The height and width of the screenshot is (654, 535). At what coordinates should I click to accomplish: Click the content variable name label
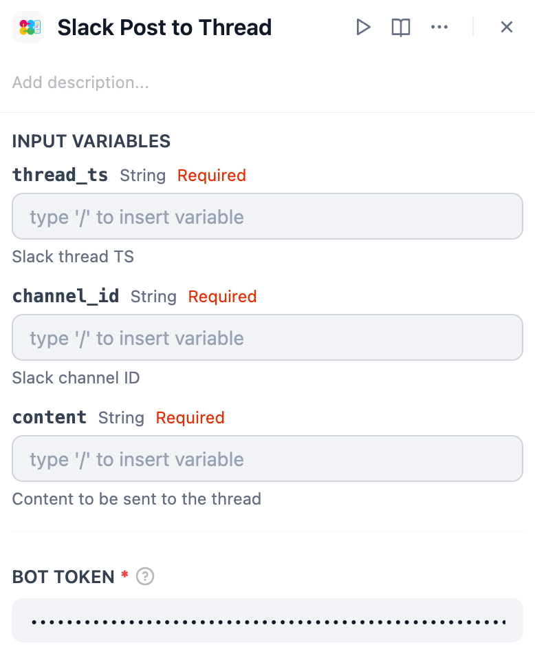pyautogui.click(x=50, y=418)
